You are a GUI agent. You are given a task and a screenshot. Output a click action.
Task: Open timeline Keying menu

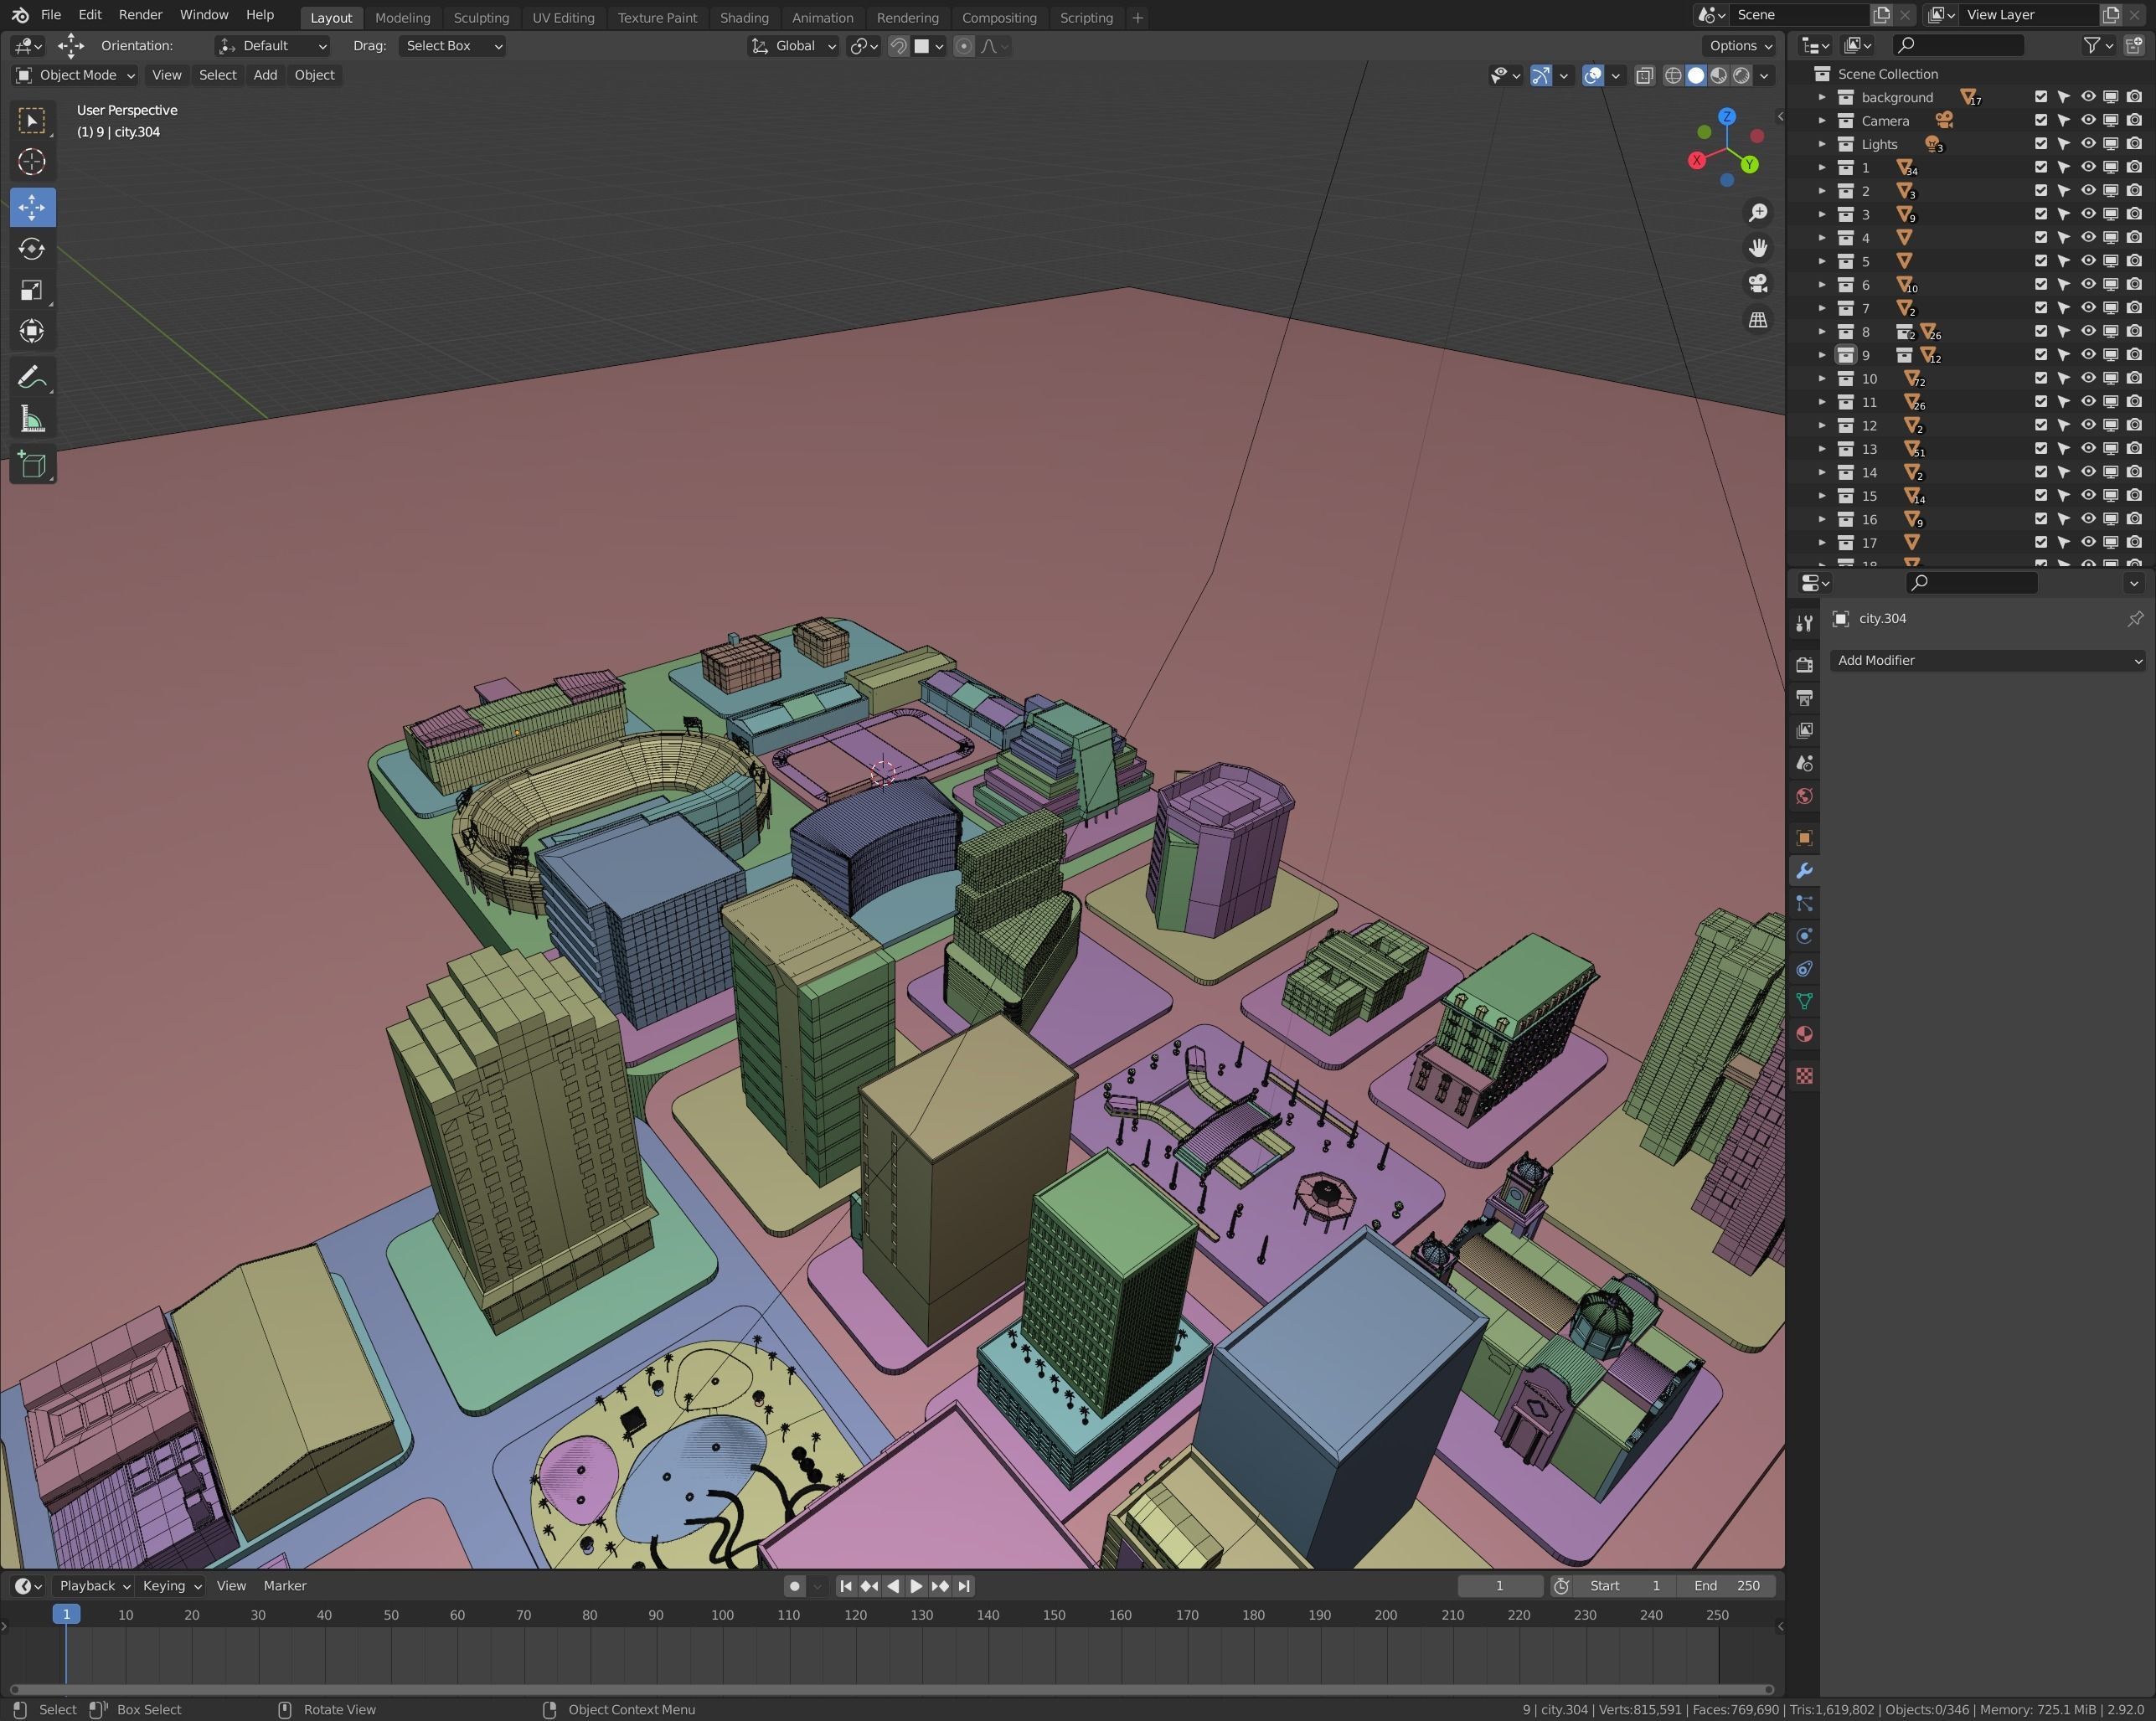(171, 1586)
